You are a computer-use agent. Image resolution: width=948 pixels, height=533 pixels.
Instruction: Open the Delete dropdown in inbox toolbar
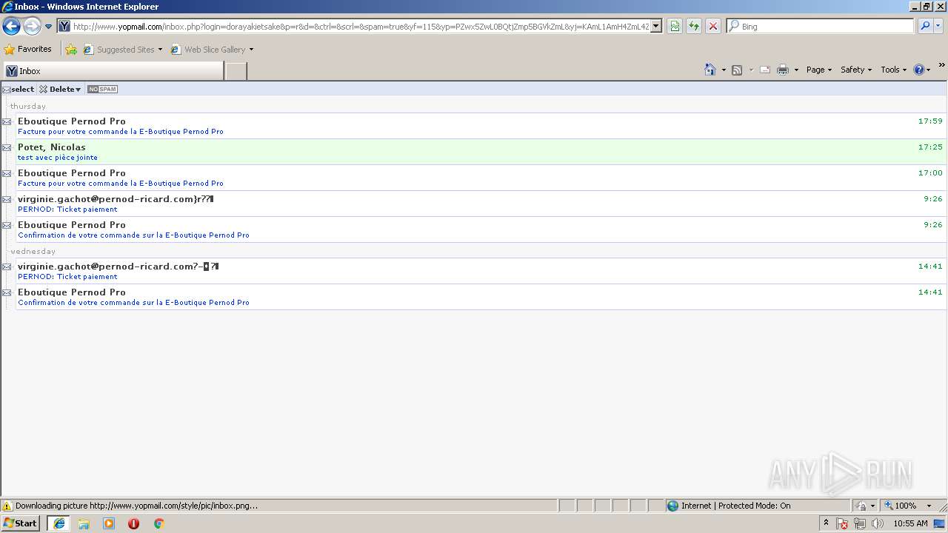pos(60,89)
